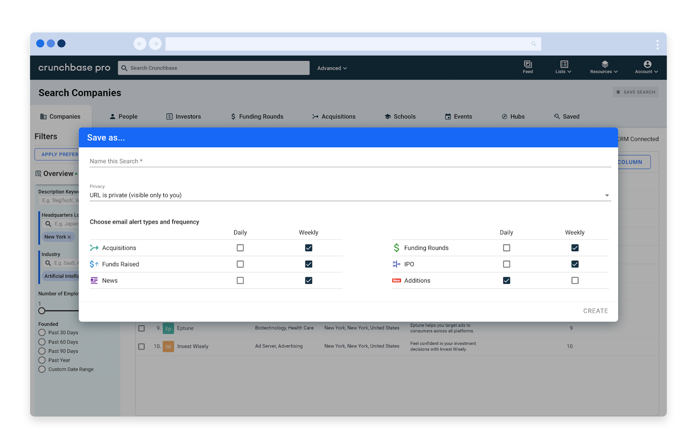Enable daily IPO alerts
Screen dimensions: 699x448
pos(506,264)
